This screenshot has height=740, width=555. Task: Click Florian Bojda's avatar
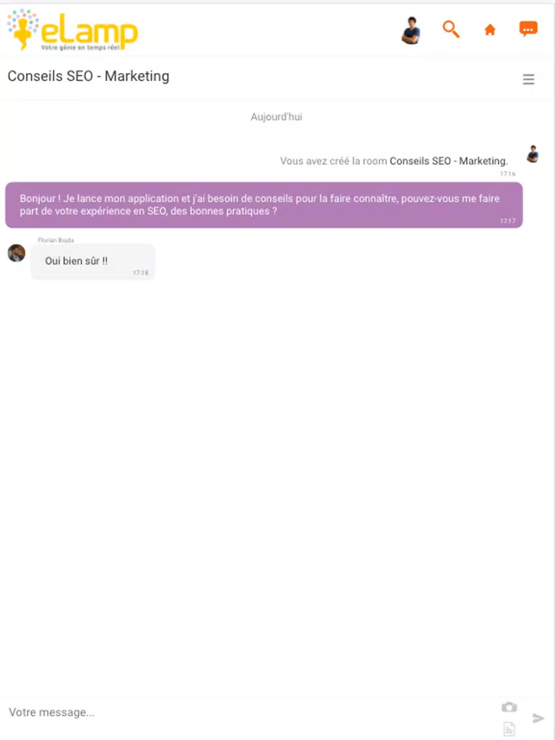pos(16,253)
